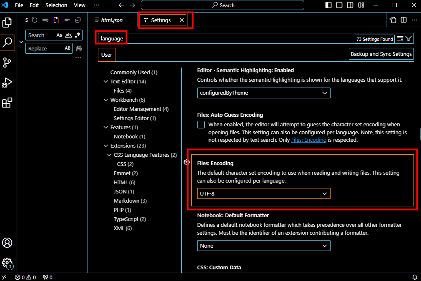421x281 pixels.
Task: Click the Backup and Sync Settings button
Action: [x=381, y=54]
